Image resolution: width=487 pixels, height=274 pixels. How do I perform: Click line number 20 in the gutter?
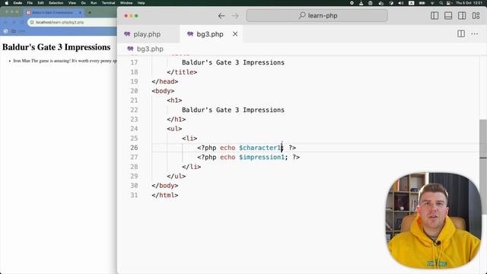pyautogui.click(x=134, y=91)
